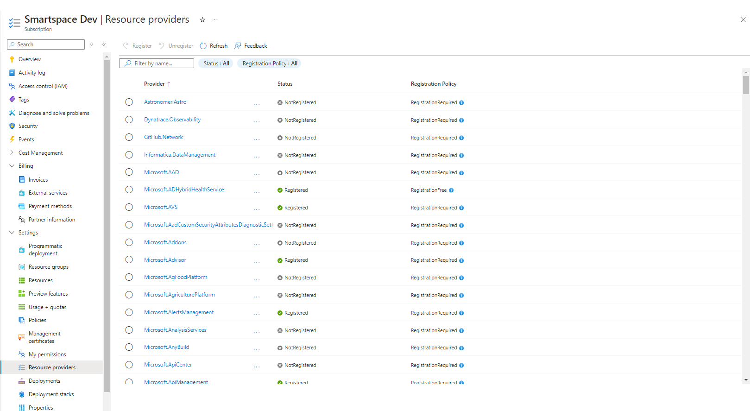Open the Microsoft.AlertsManagement provider link

(x=179, y=312)
